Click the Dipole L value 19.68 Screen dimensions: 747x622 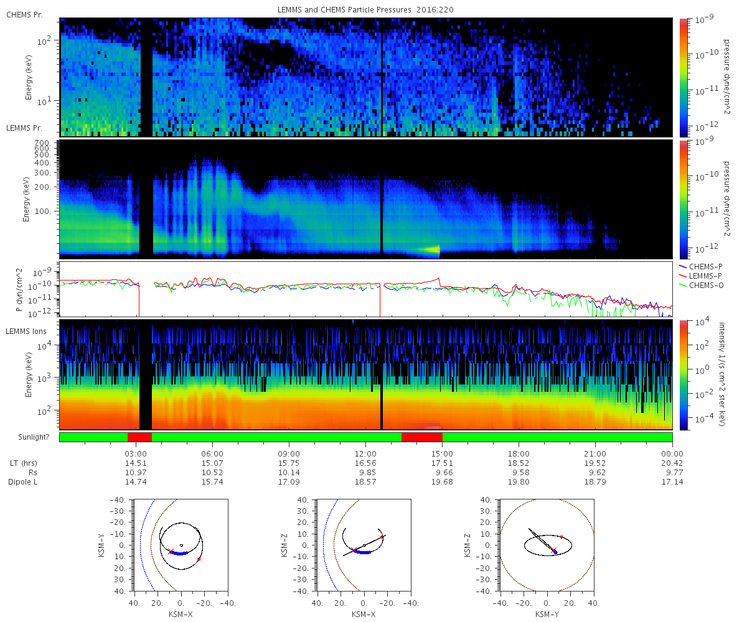pos(443,482)
